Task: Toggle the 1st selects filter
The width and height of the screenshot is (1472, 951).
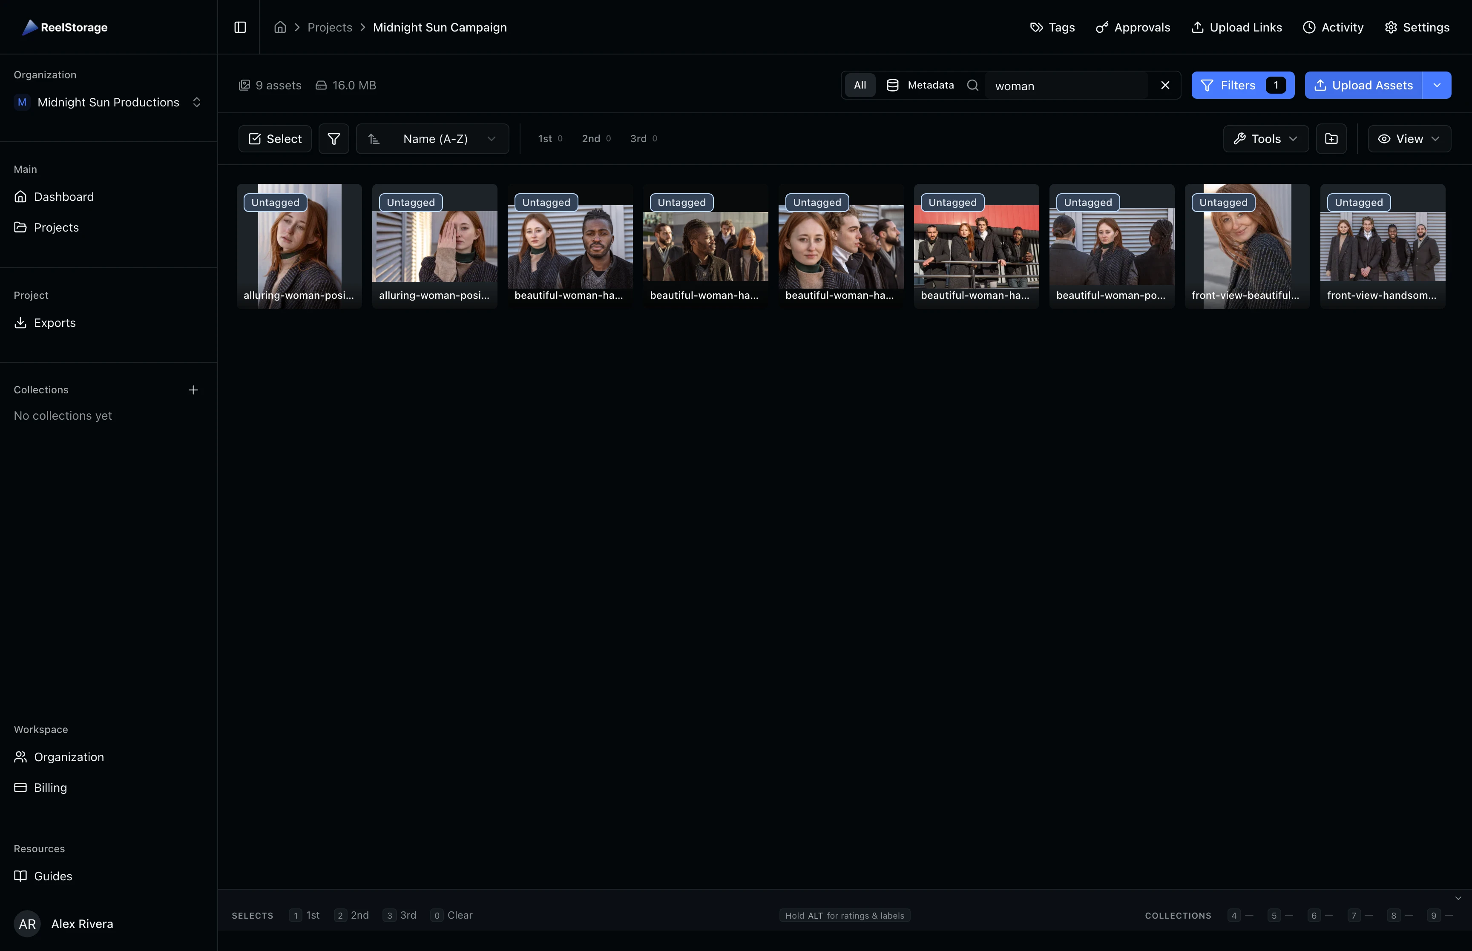Action: (549, 138)
